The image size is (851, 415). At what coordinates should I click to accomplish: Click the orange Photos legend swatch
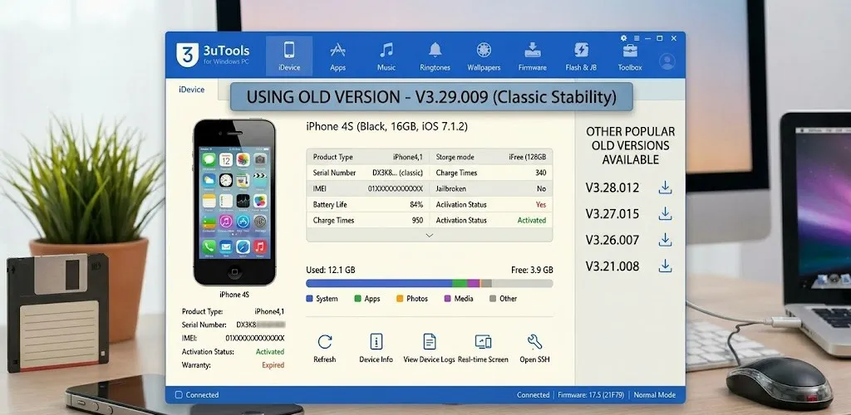(x=400, y=299)
